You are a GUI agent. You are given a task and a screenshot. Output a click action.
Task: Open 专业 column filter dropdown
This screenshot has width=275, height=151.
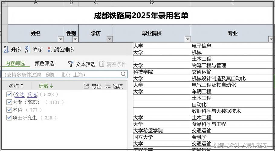click(271, 39)
